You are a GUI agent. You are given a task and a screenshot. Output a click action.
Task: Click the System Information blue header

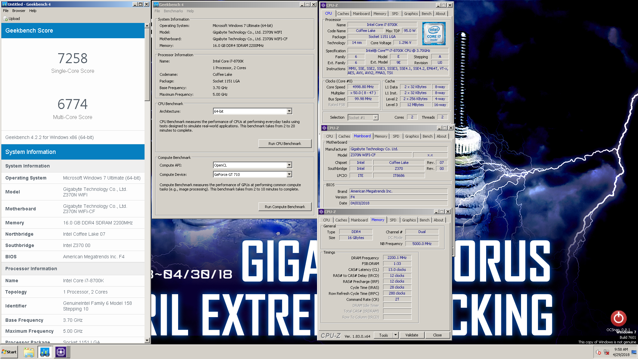pos(73,152)
